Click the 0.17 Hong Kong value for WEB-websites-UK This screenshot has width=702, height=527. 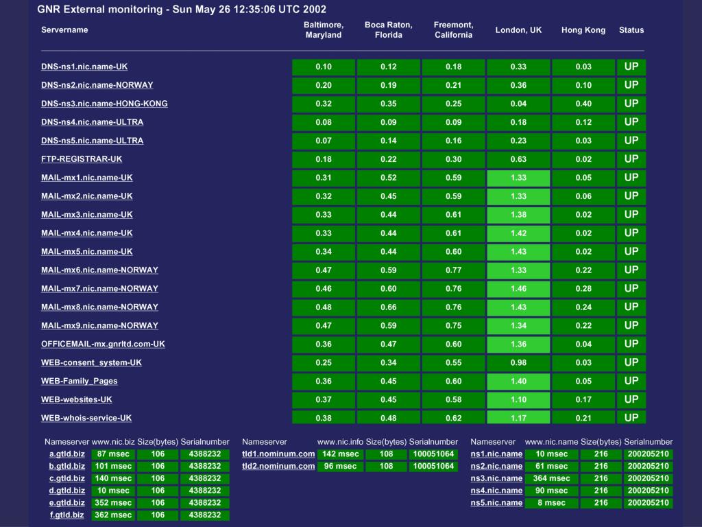583,399
